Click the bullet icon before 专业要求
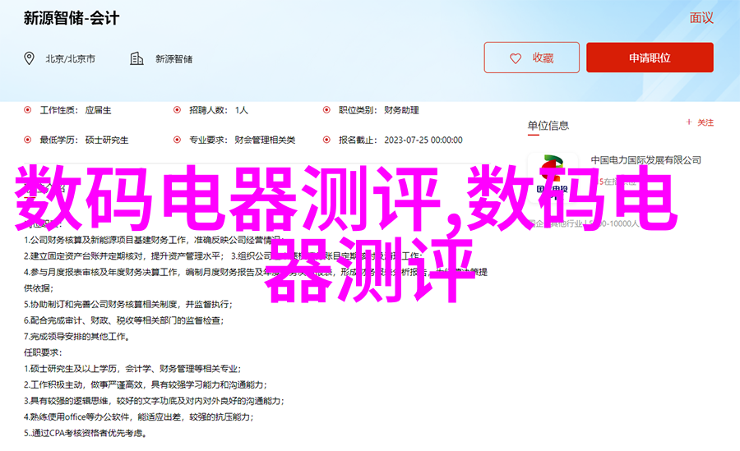This screenshot has height=451, width=740. 177,140
